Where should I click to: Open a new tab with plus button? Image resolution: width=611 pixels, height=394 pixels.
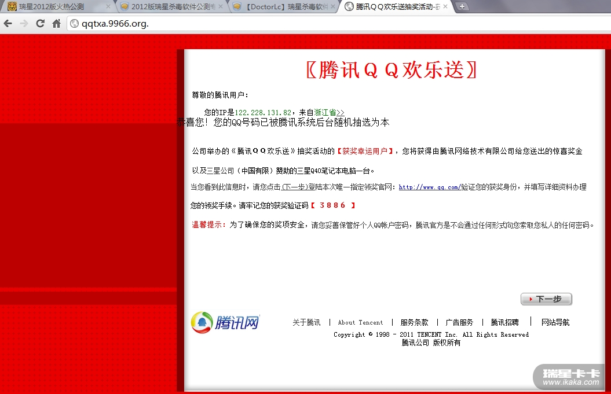pos(462,6)
